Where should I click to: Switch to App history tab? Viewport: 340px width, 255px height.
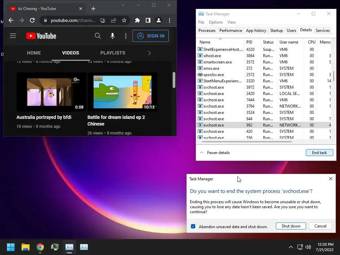pyautogui.click(x=256, y=31)
